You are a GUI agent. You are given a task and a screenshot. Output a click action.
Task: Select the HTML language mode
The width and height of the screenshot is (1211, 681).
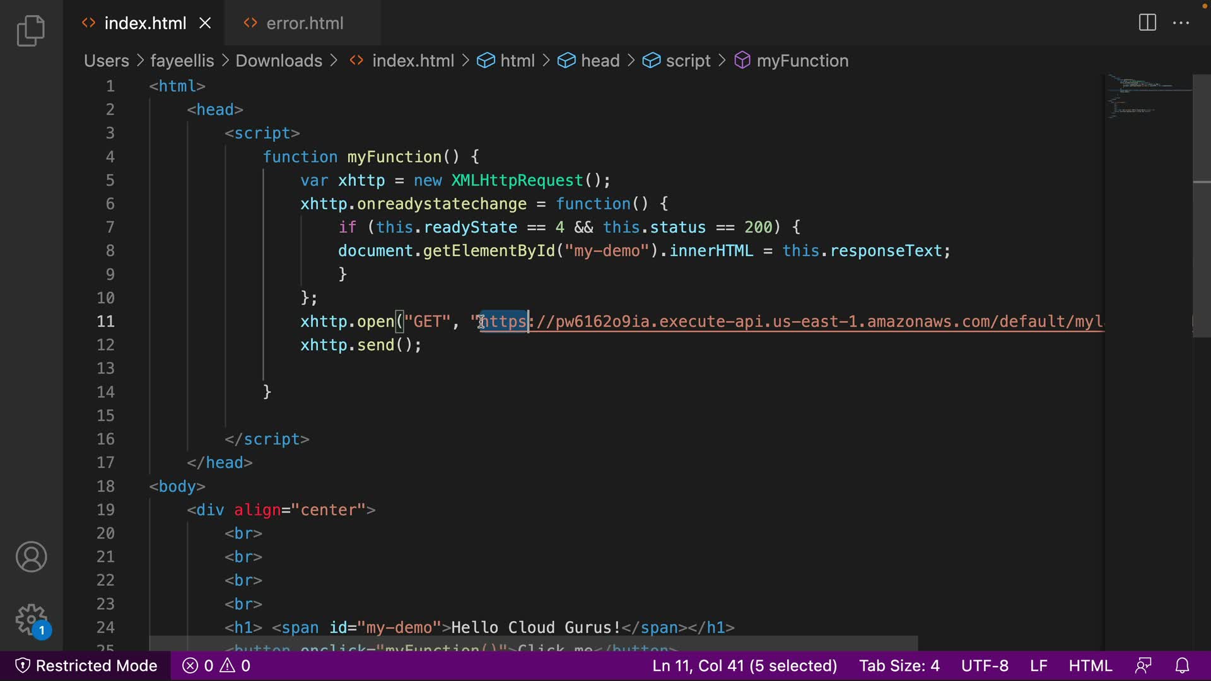pyautogui.click(x=1090, y=666)
